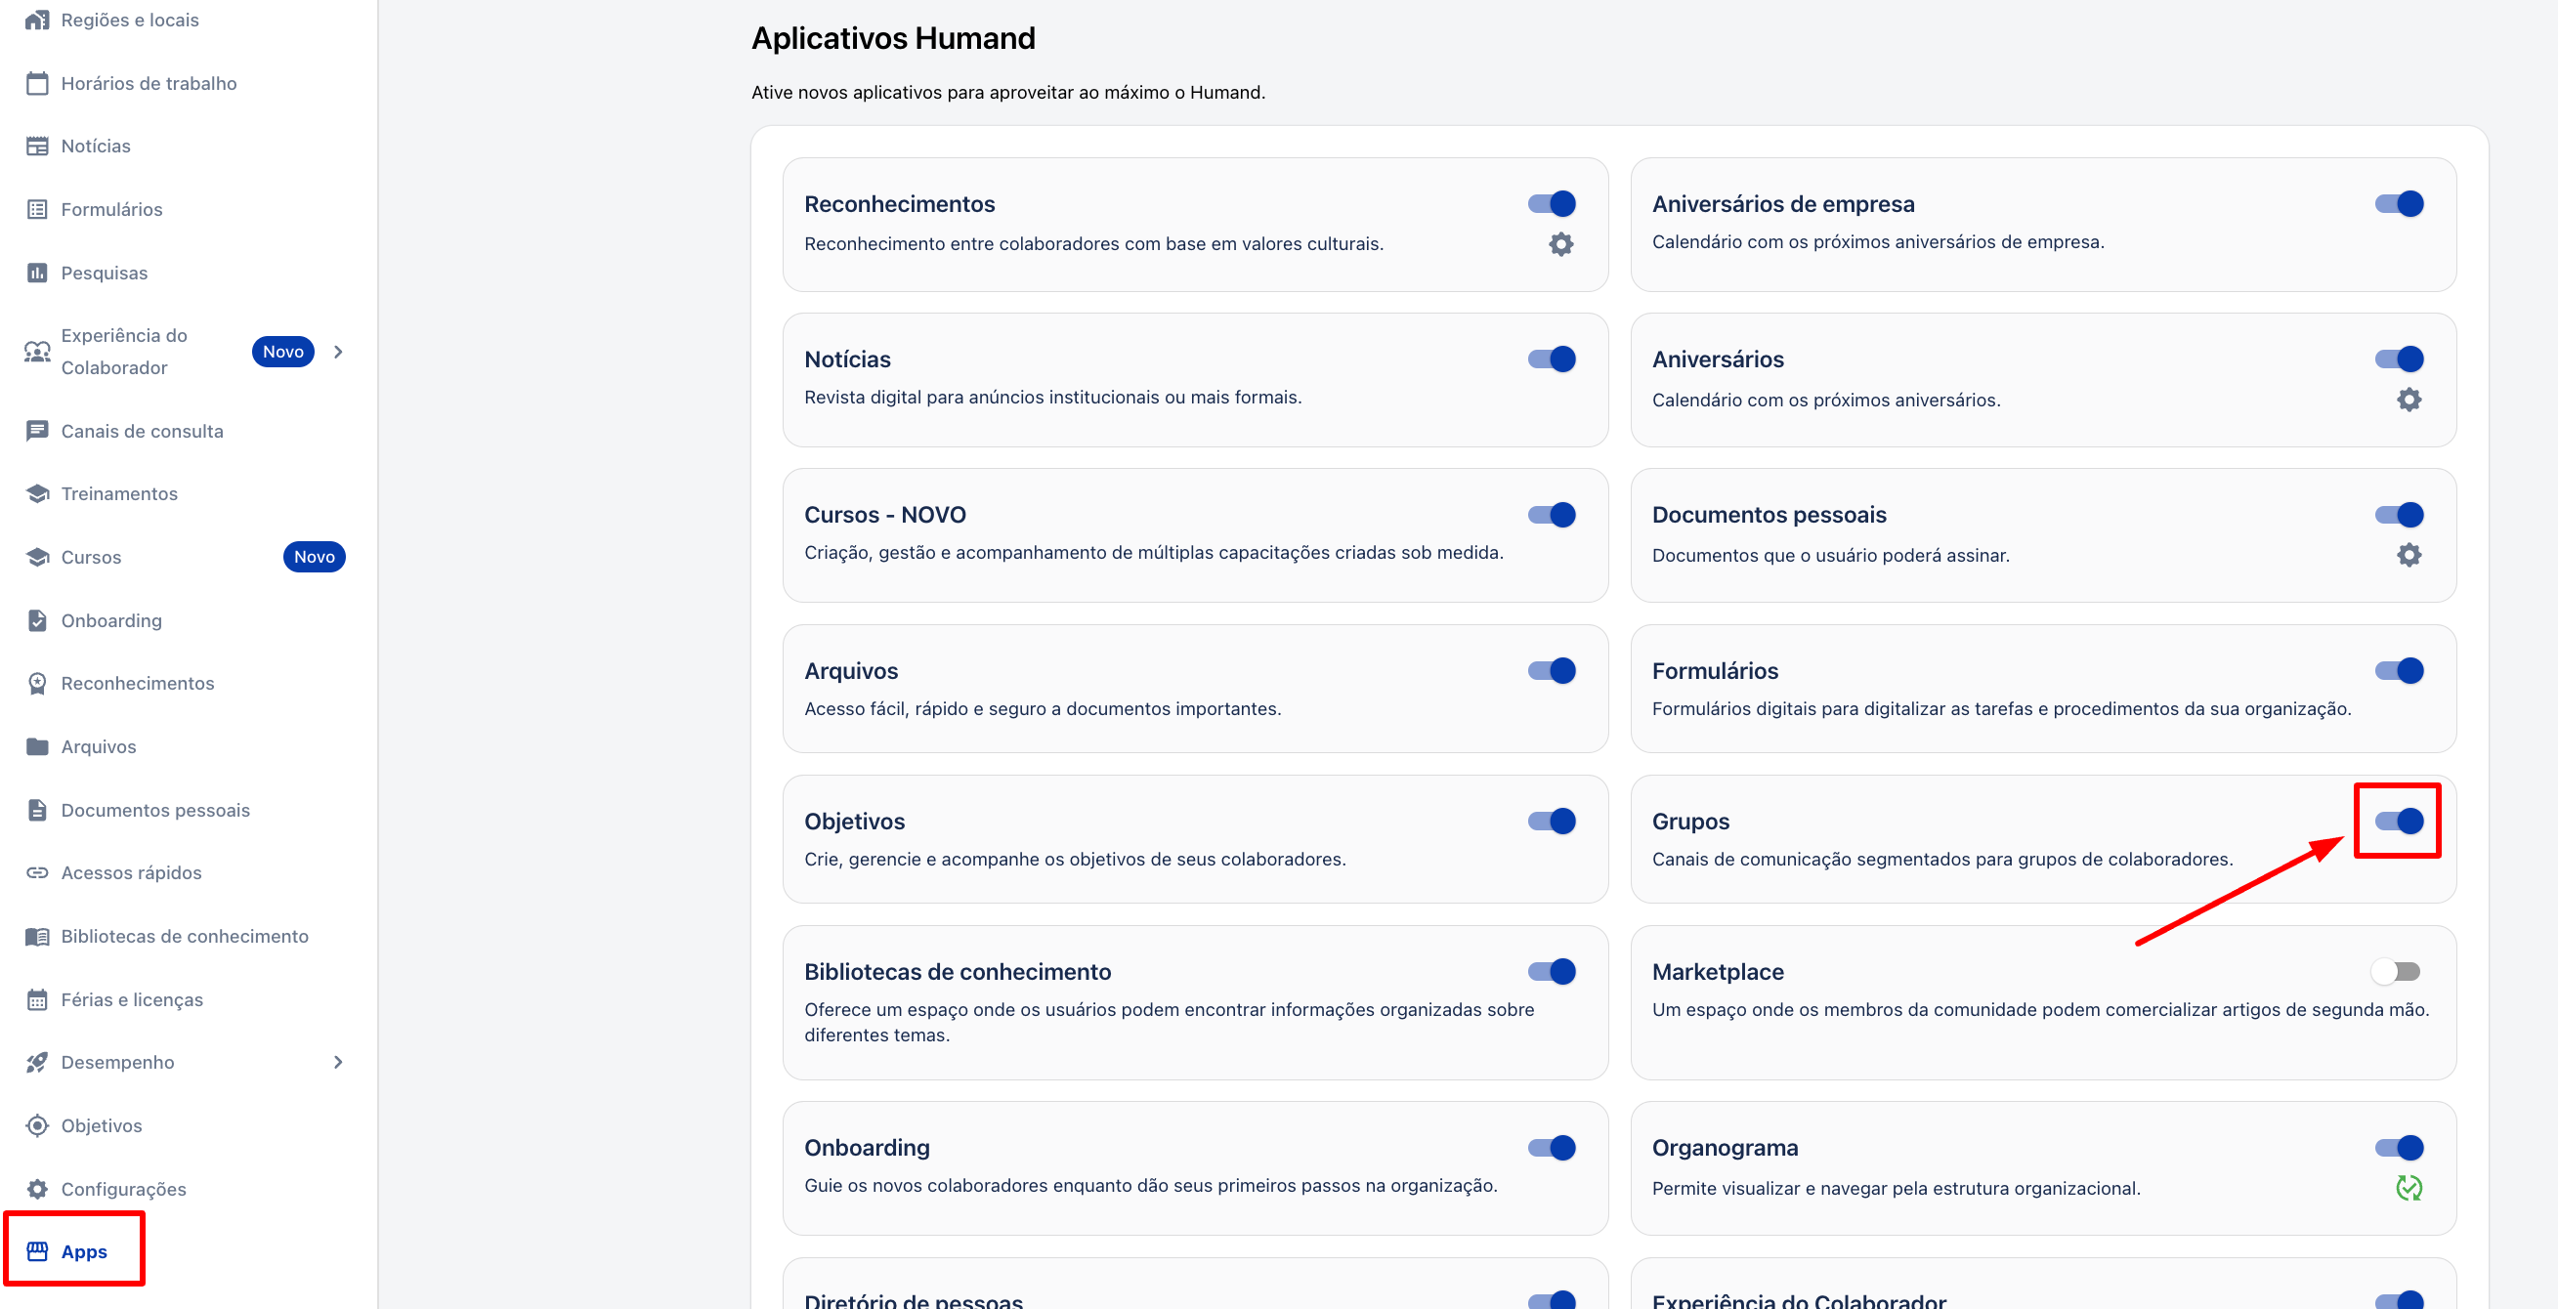Image resolution: width=2558 pixels, height=1309 pixels.
Task: Click the Organograma card title
Action: tap(1724, 1147)
